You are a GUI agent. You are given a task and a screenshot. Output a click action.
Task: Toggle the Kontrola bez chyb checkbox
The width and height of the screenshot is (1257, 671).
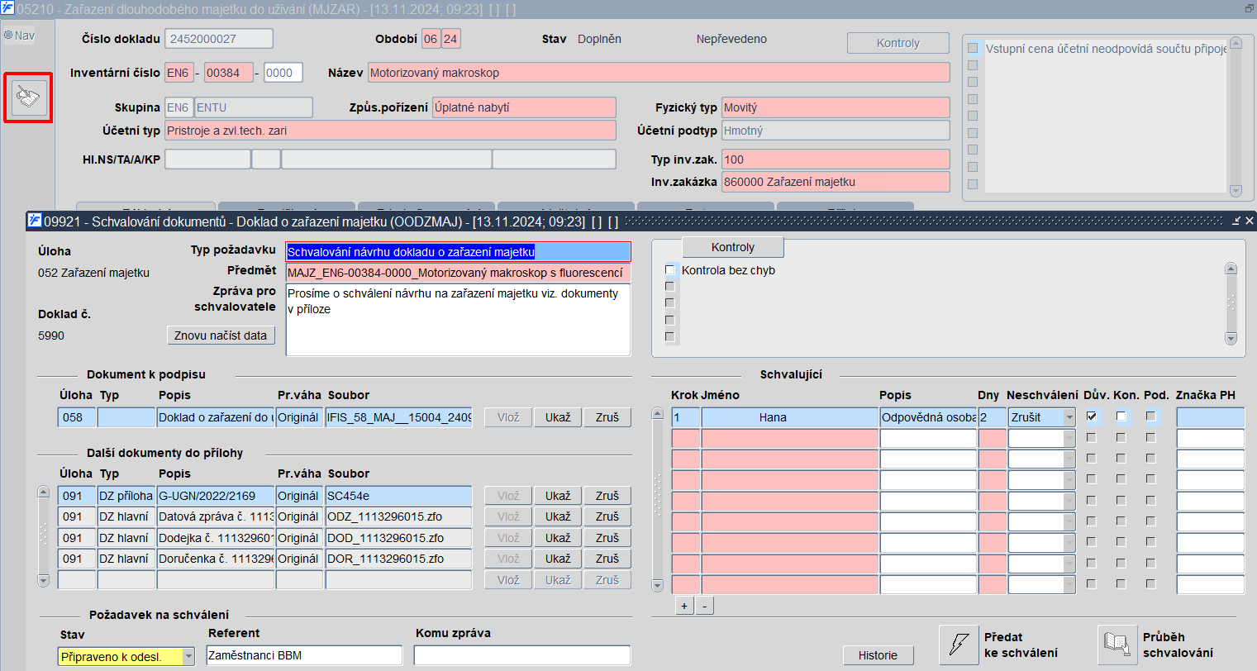point(670,270)
